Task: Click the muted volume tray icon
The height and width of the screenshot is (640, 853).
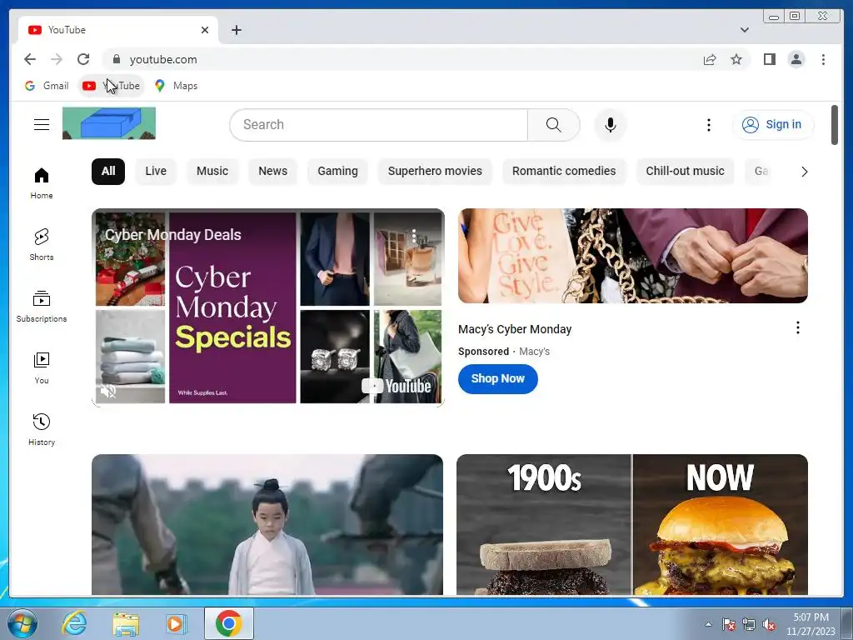Action: (x=769, y=625)
